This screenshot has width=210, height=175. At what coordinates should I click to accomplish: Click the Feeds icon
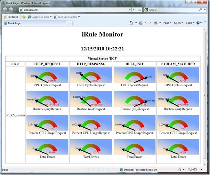pyautogui.click(x=141, y=23)
